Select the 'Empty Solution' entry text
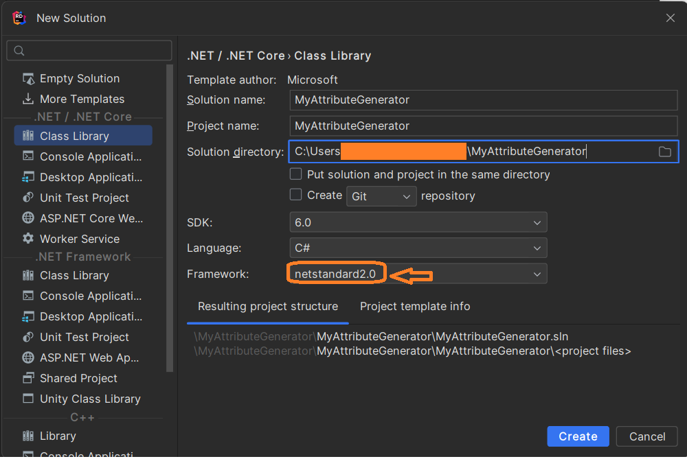Screen dimensions: 687x459 [80, 79]
